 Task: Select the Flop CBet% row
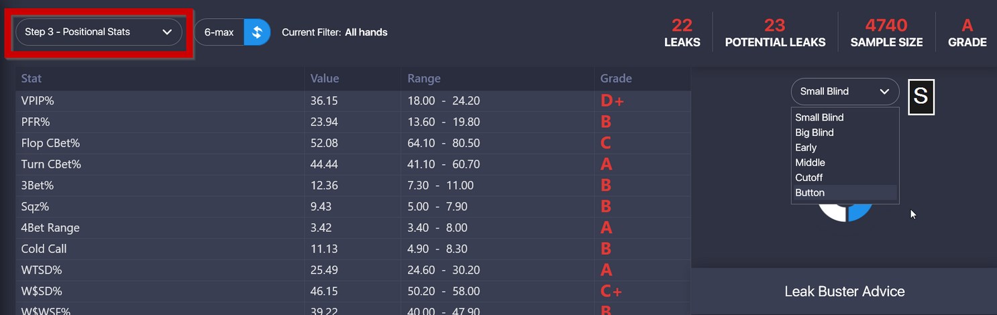[x=353, y=143]
